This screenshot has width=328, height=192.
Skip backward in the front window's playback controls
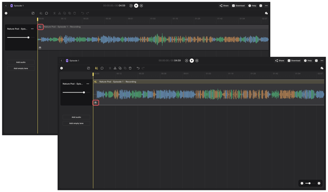(187, 61)
